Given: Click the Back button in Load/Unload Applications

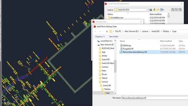Looking at the screenshot, I should [151, 10].
